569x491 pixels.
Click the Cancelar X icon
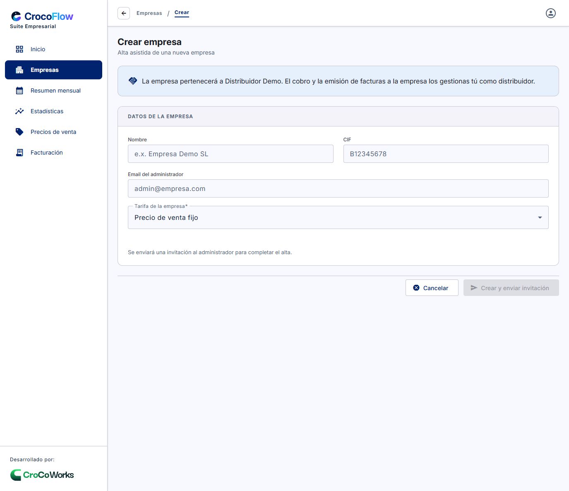tap(416, 288)
